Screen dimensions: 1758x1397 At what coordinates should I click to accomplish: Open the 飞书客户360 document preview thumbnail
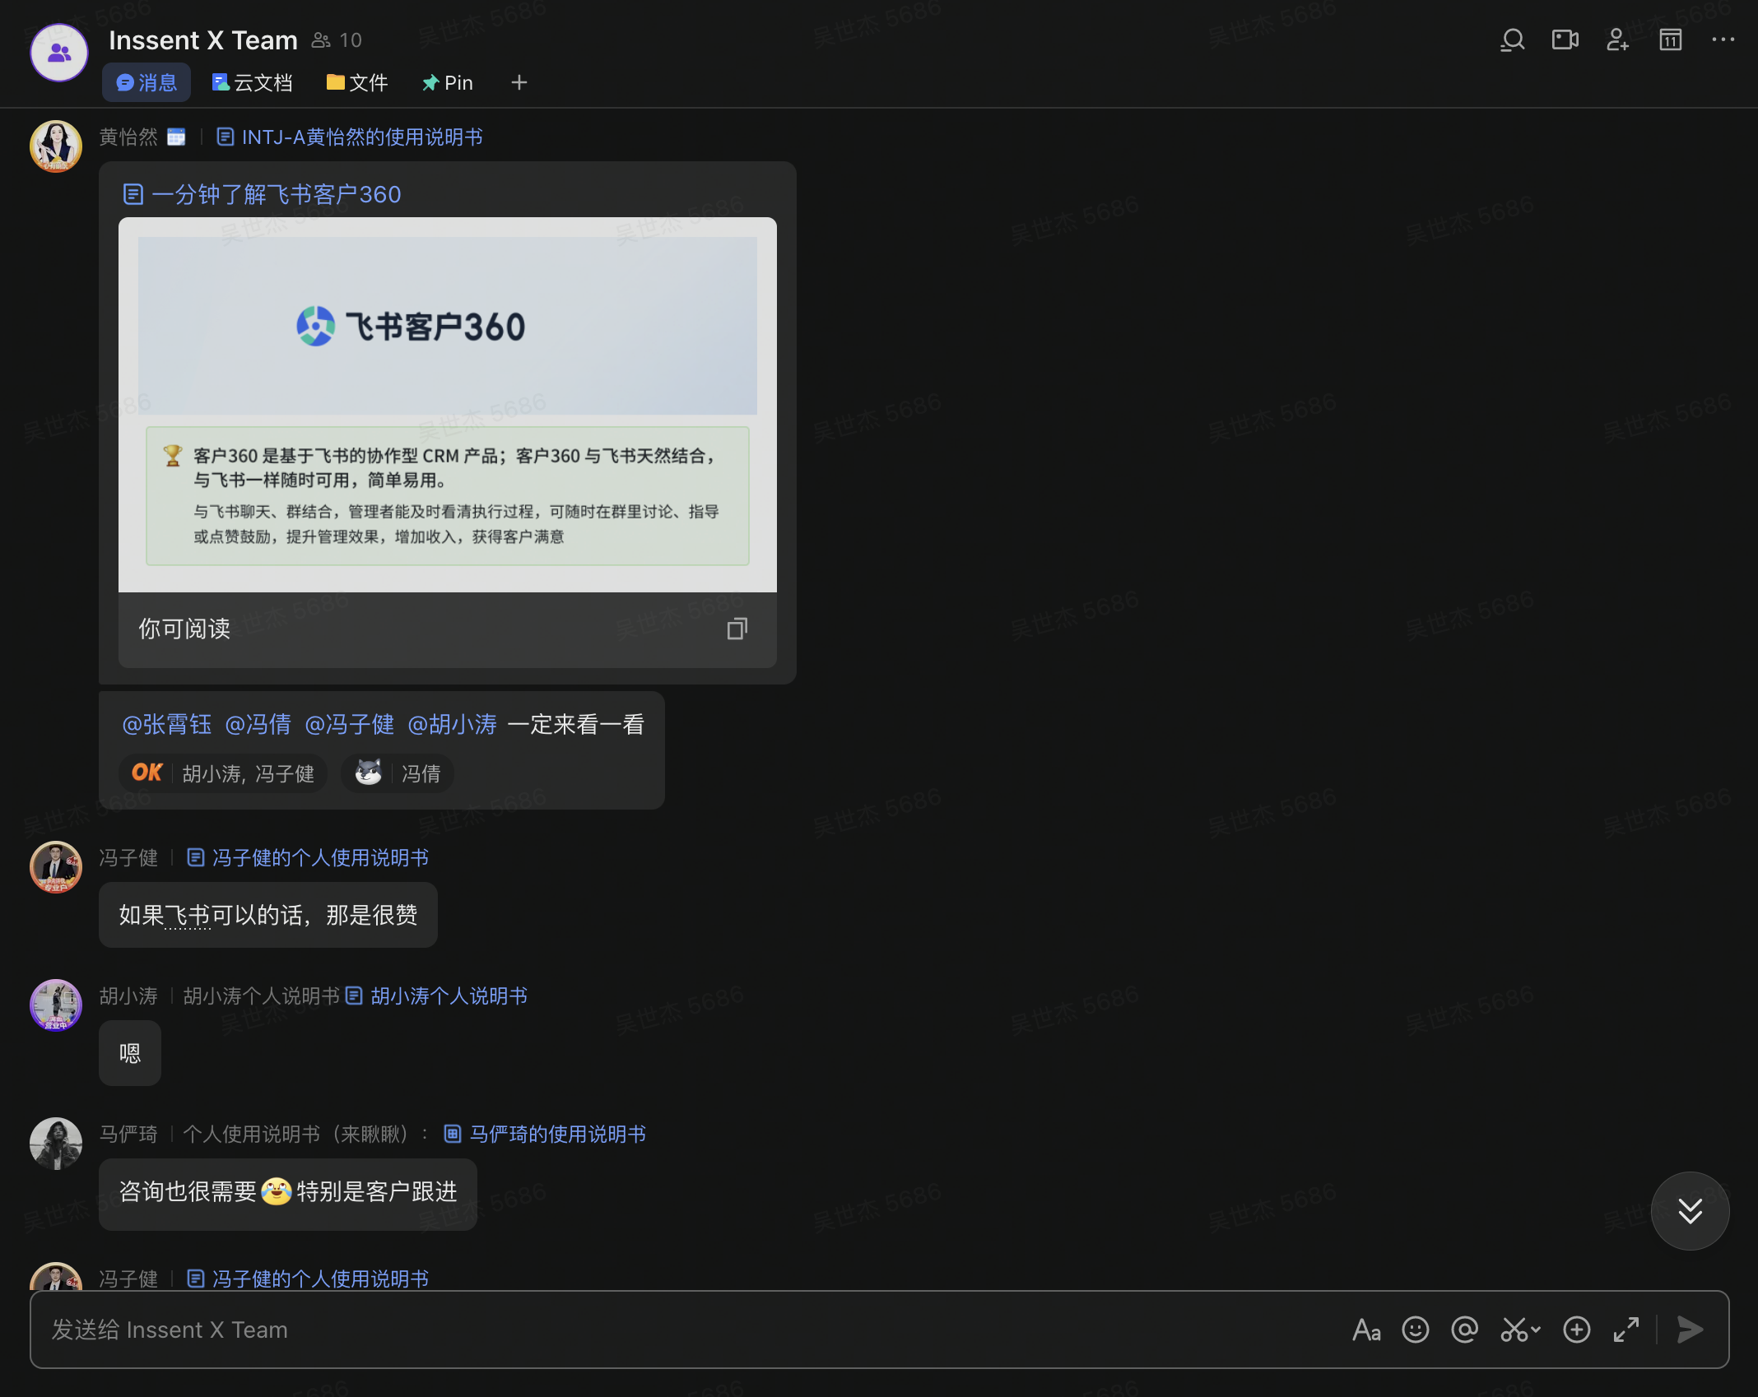(x=448, y=405)
